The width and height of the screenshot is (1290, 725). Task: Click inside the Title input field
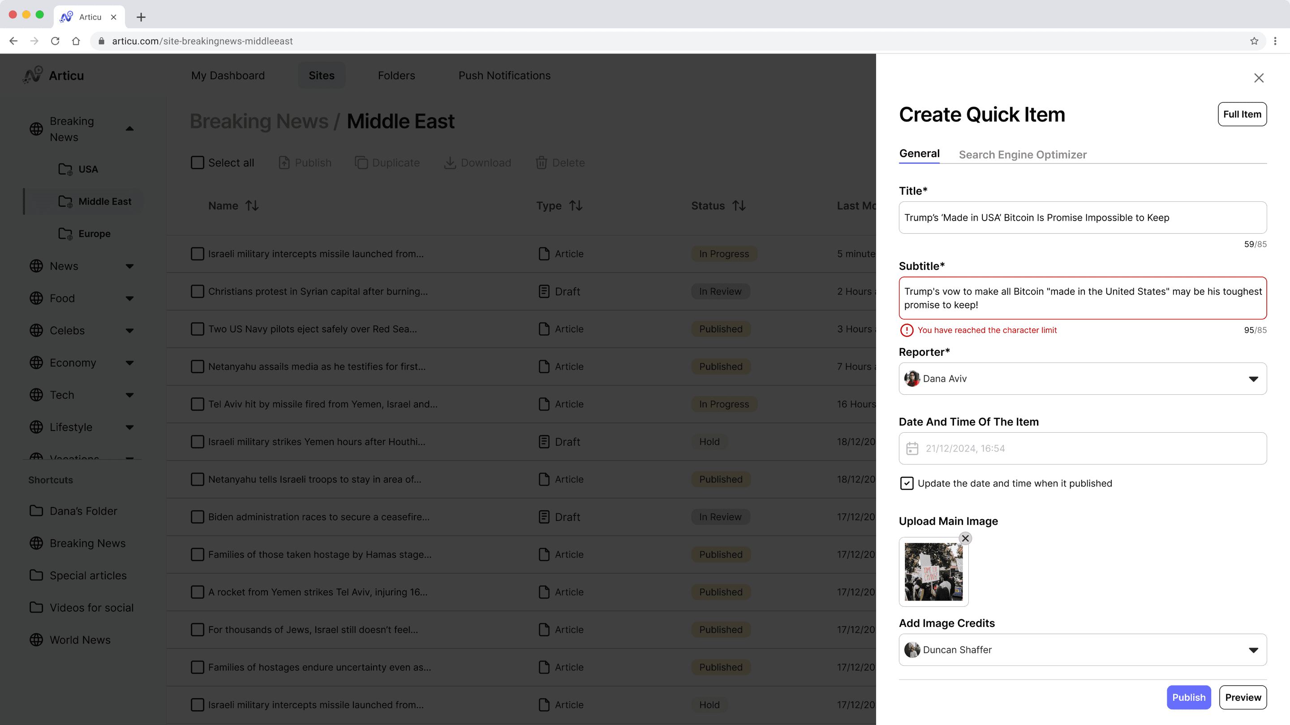(1083, 217)
